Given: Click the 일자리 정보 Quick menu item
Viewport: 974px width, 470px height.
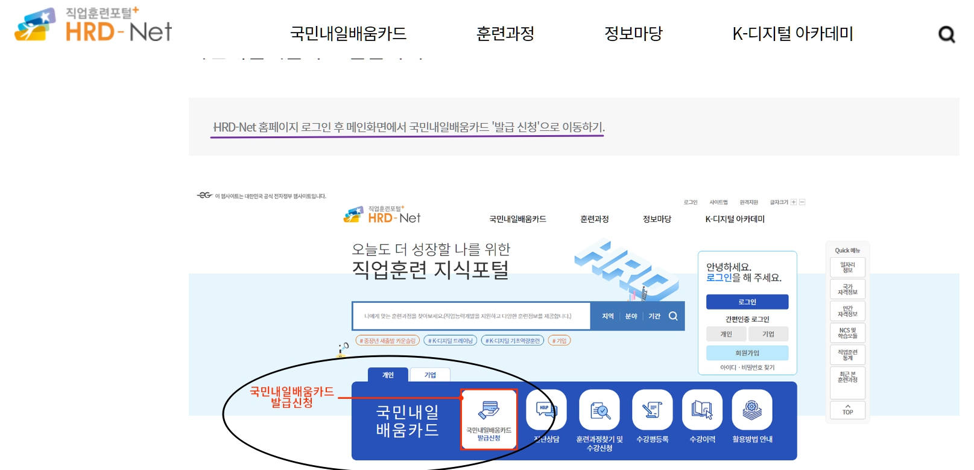Looking at the screenshot, I should (848, 267).
